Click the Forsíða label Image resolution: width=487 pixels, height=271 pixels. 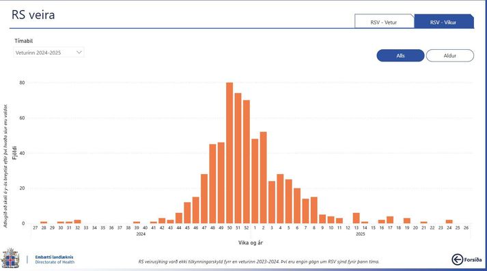[473, 260]
